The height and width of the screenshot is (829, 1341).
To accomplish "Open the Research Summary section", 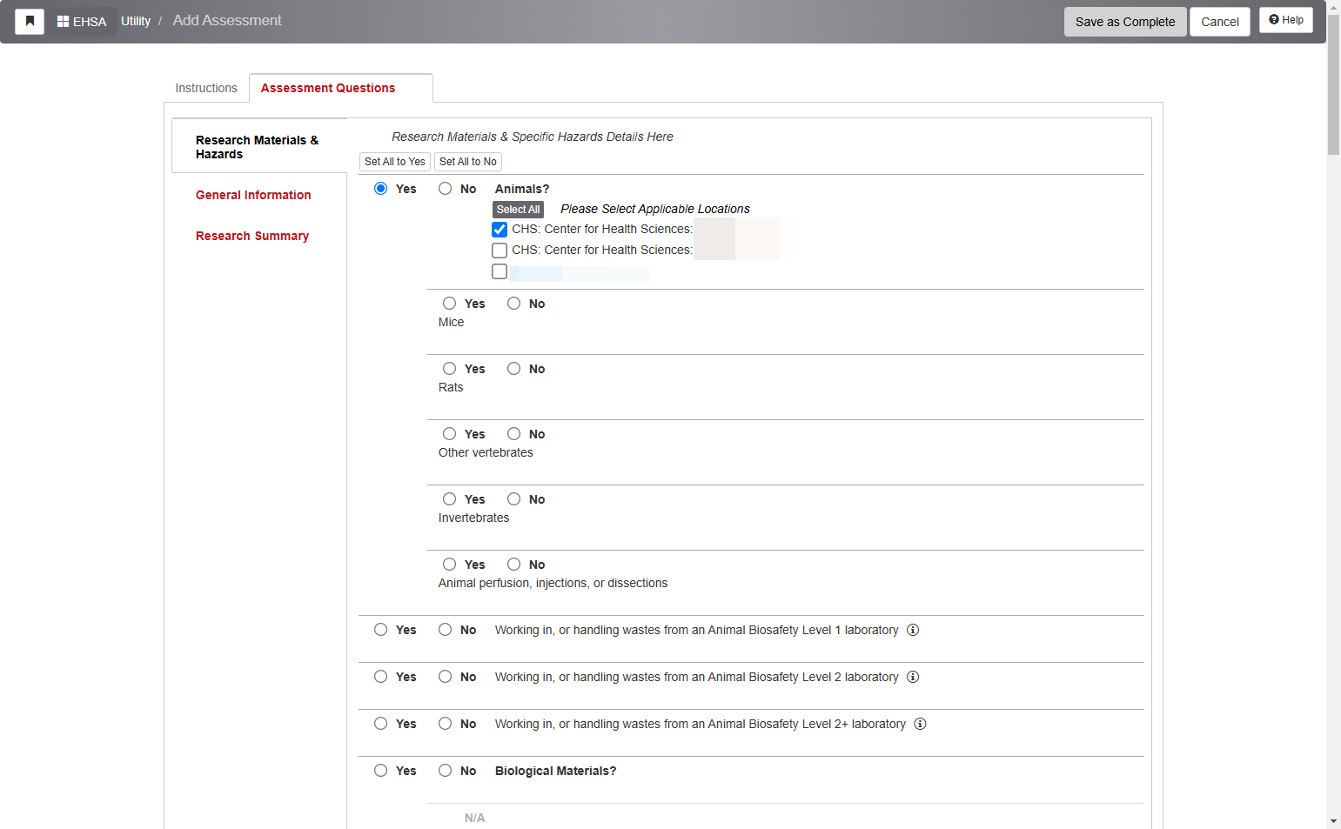I will 252,236.
